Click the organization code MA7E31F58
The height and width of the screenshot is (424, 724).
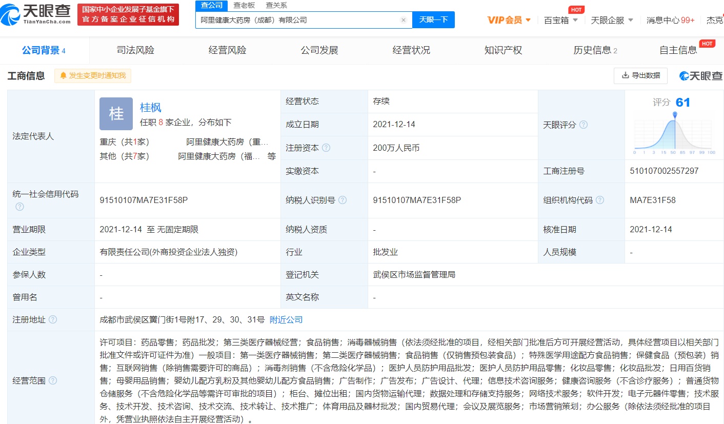coord(653,200)
